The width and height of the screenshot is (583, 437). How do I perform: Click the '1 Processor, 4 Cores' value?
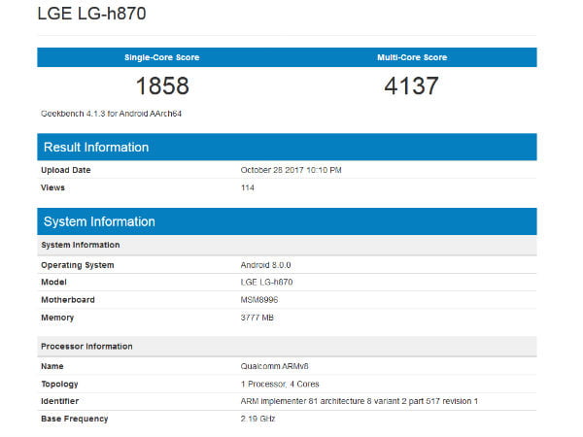pyautogui.click(x=280, y=384)
